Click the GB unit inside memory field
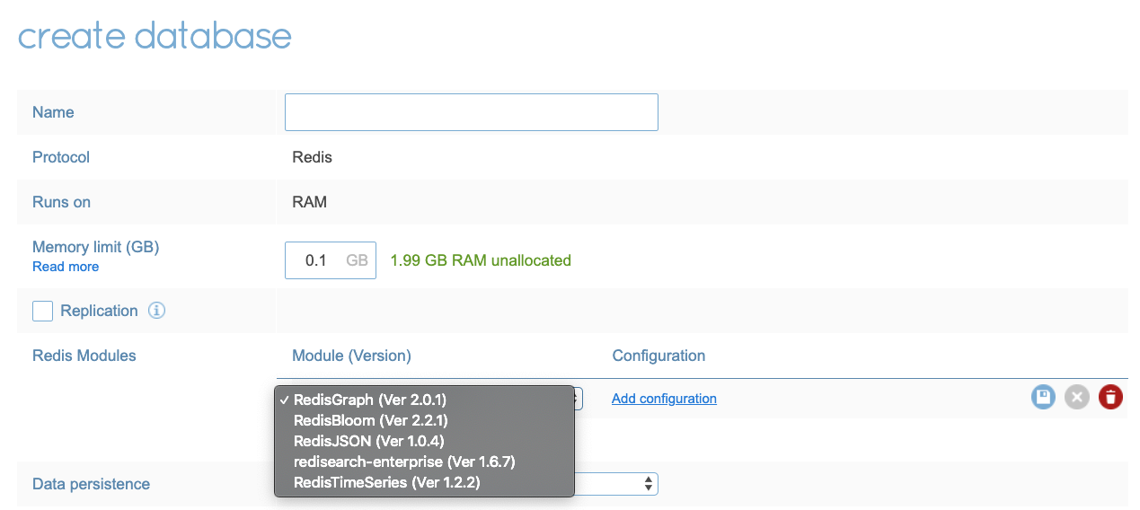 (357, 260)
